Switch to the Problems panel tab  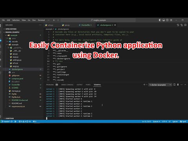pyautogui.click(x=50, y=85)
